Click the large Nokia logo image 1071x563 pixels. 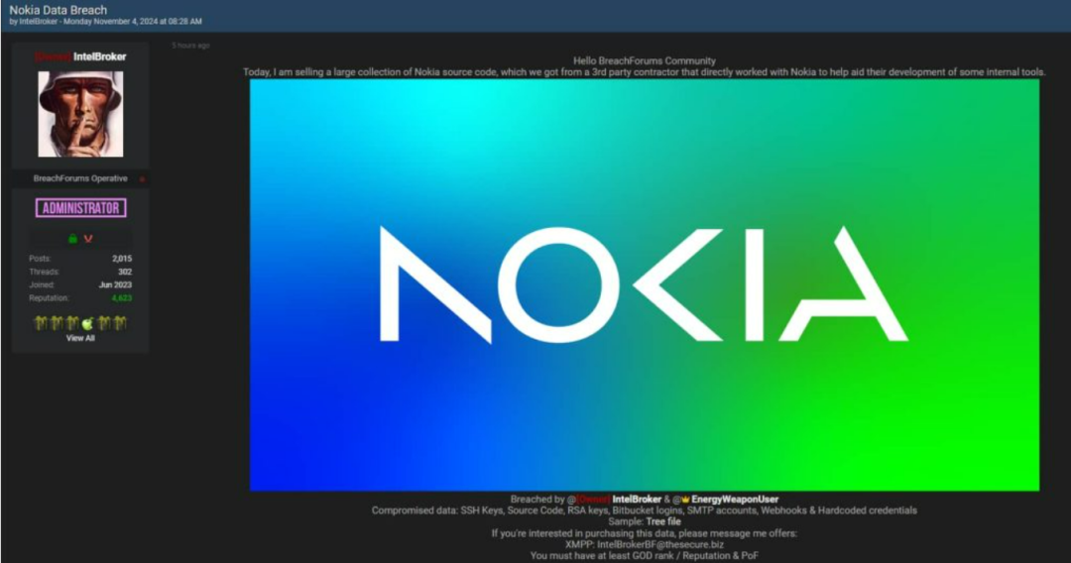pos(644,284)
